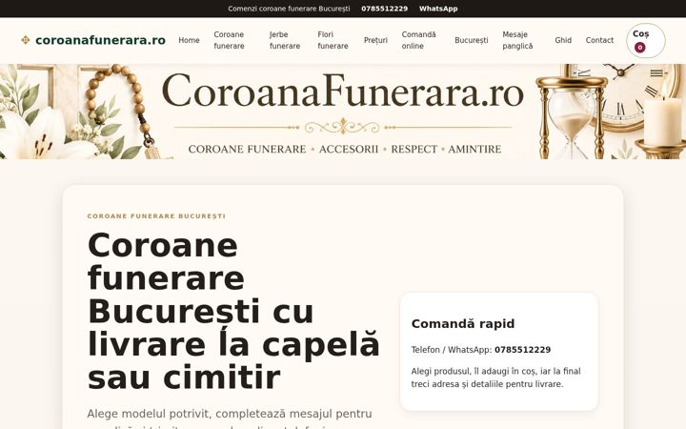Click the 'COROANE FUNERARE BUCUREȘTI' label

[x=156, y=216]
